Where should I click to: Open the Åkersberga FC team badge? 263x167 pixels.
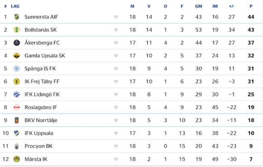click(x=17, y=43)
